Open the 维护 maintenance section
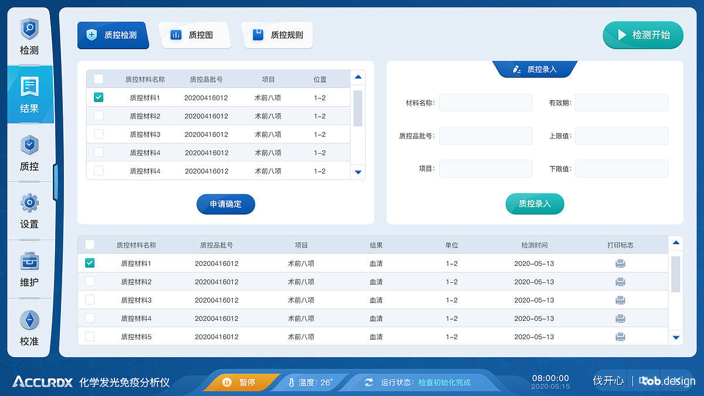The image size is (704, 396). pyautogui.click(x=29, y=269)
